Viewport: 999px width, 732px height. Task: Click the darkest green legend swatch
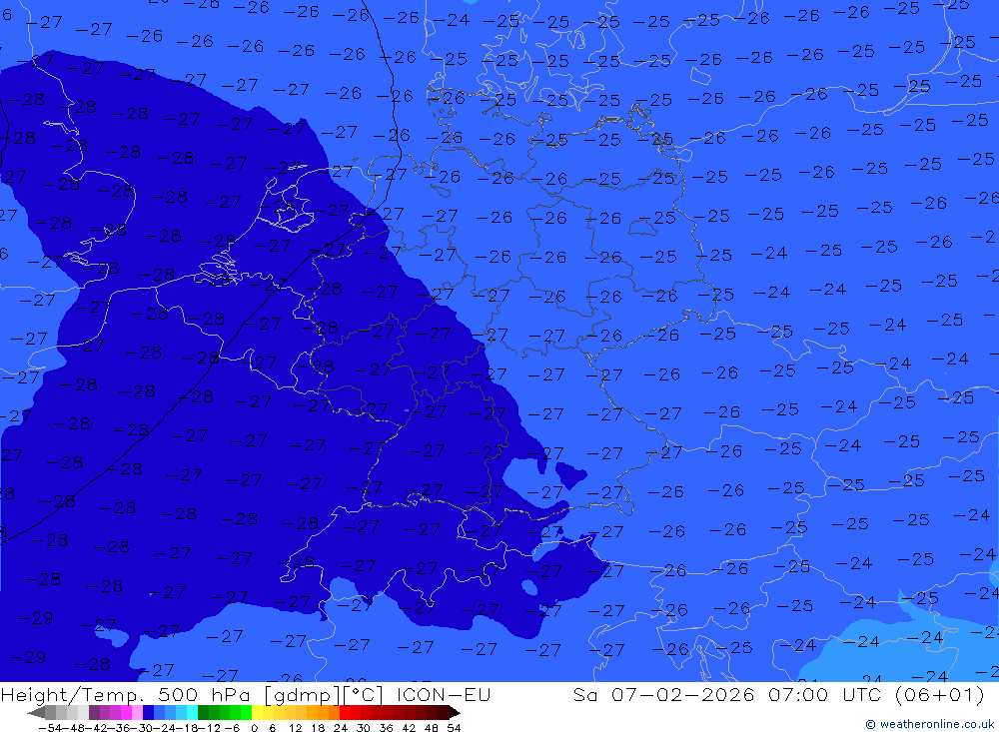click(x=203, y=712)
